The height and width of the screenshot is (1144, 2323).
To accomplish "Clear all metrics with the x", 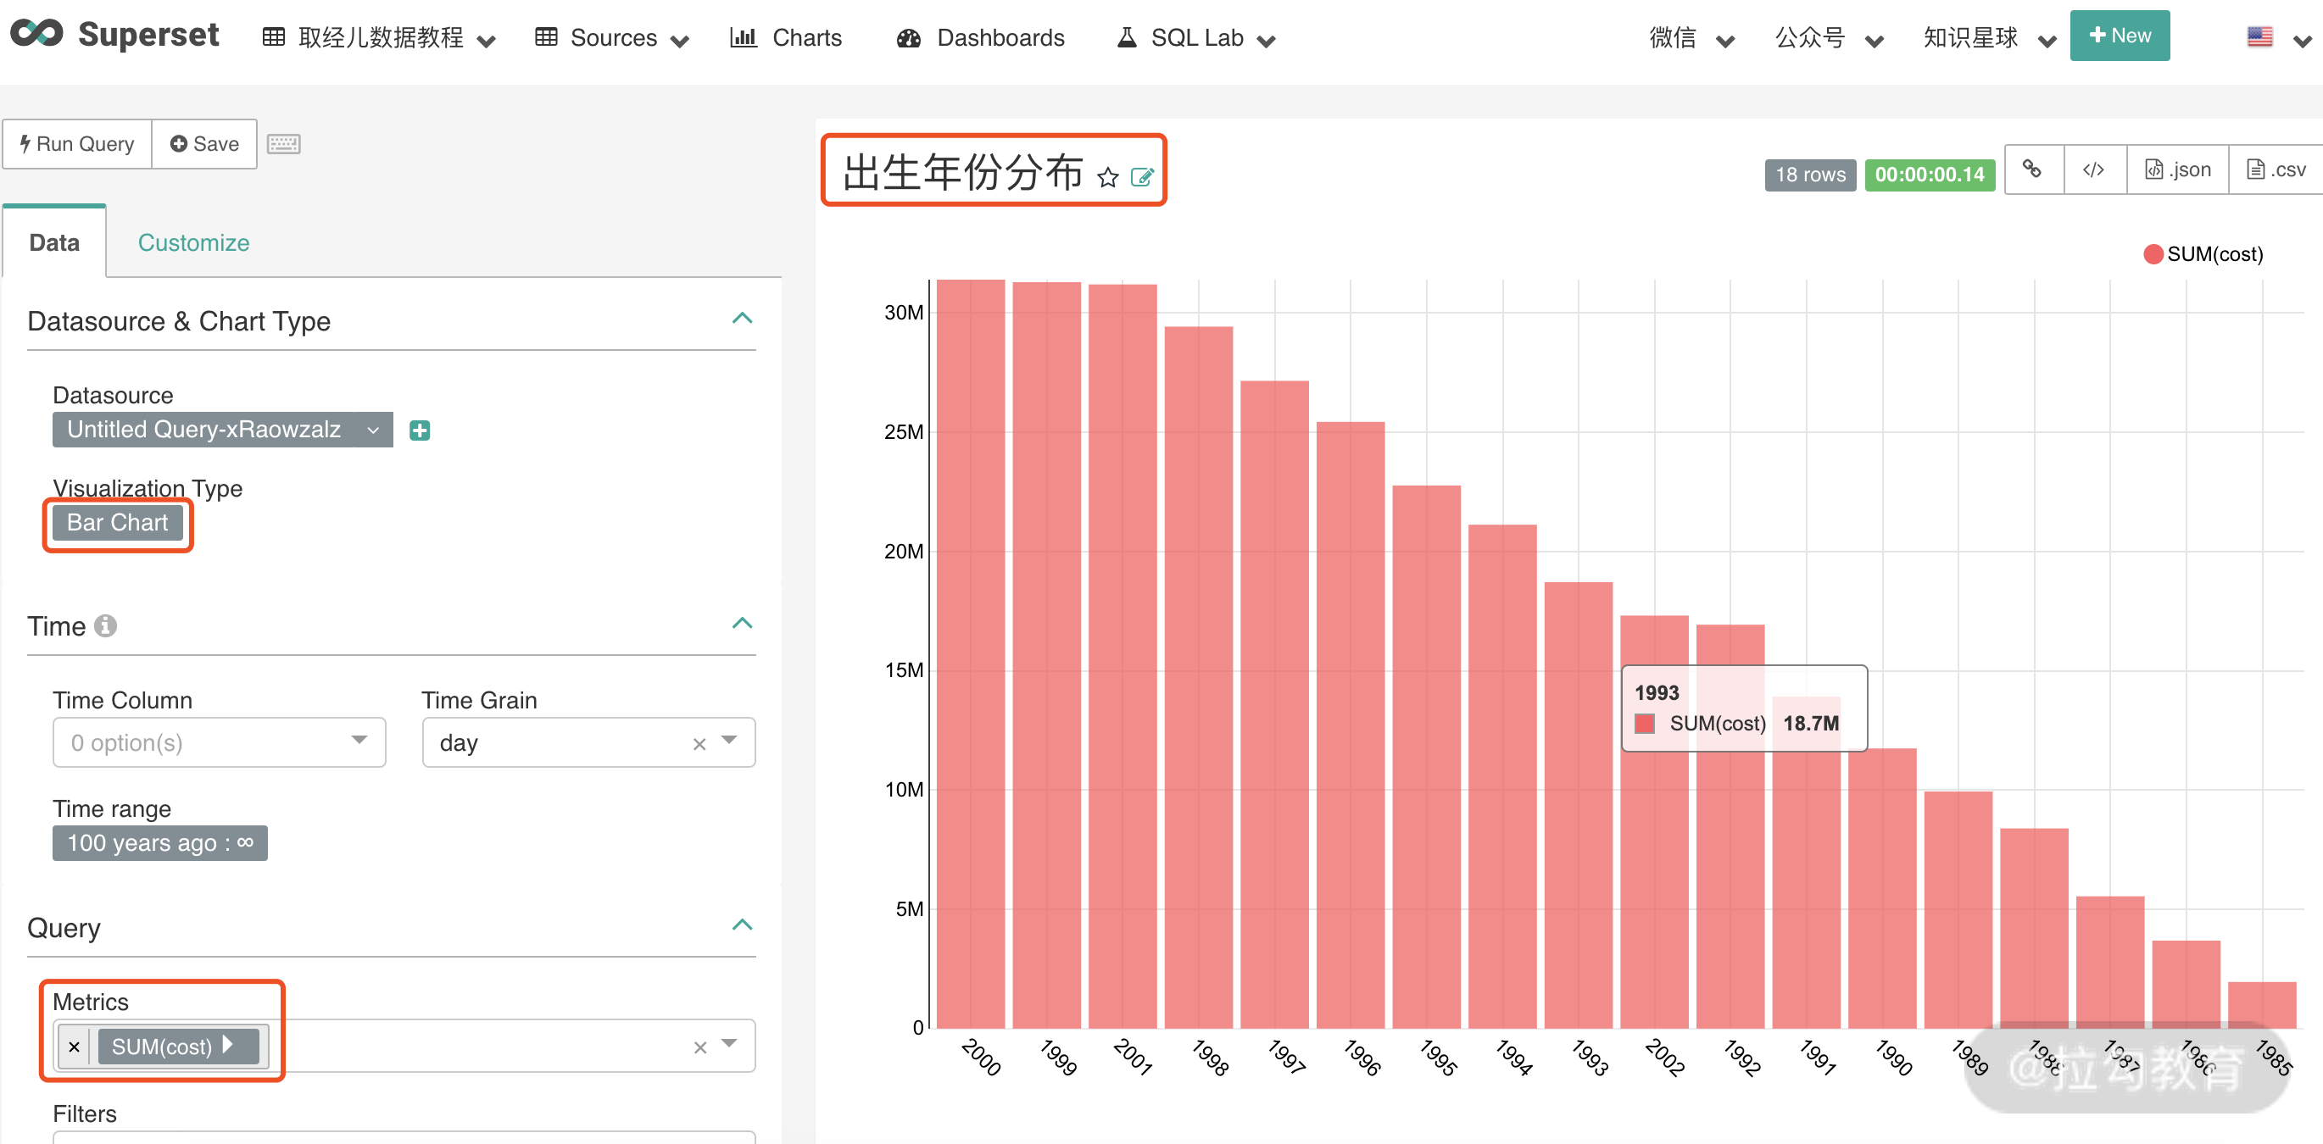I will coord(699,1047).
